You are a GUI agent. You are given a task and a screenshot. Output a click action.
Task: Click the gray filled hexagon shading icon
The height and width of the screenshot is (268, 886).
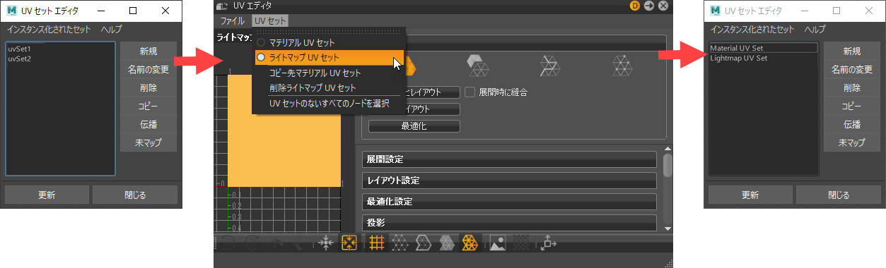click(446, 243)
